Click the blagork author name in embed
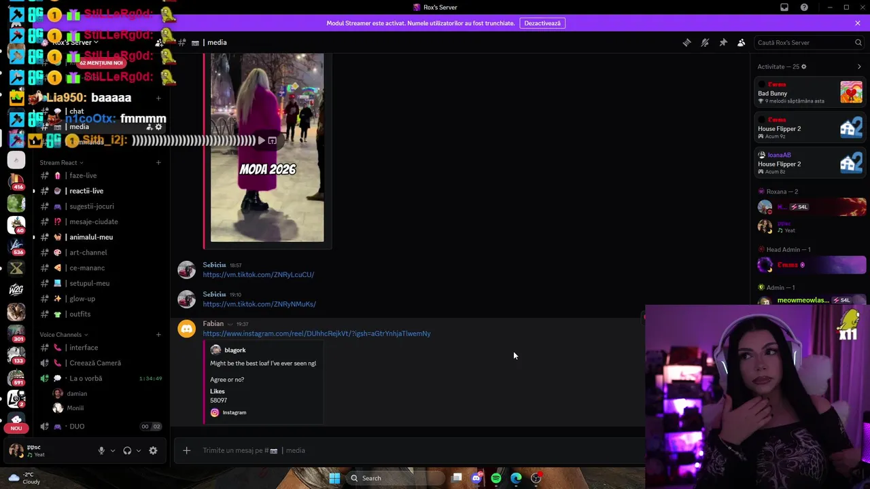Screen dimensions: 870x489 (235, 350)
